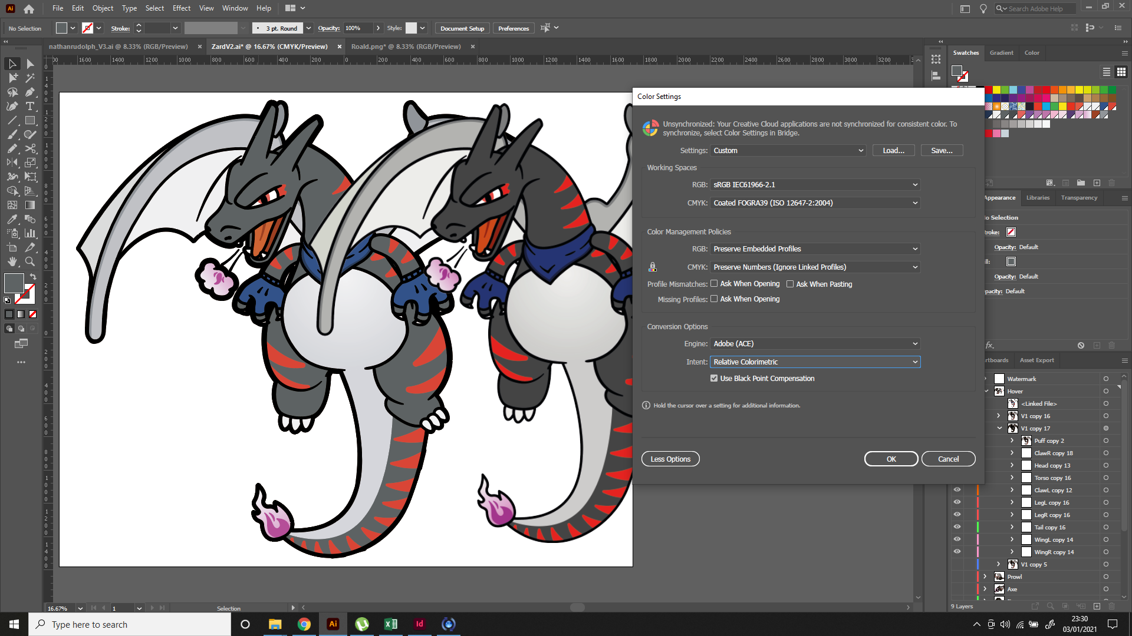Open the Engine Adobe (ACE) dropdown
The height and width of the screenshot is (636, 1132).
815,344
